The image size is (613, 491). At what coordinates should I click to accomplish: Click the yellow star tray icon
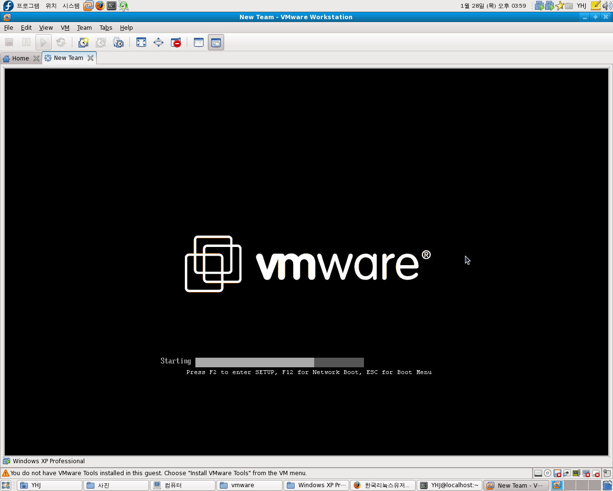(559, 6)
